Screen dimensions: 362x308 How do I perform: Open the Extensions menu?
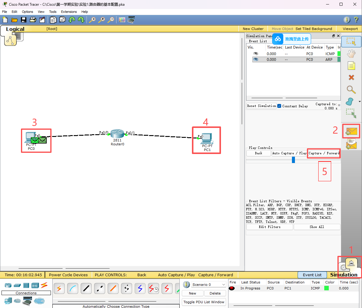pos(69,12)
